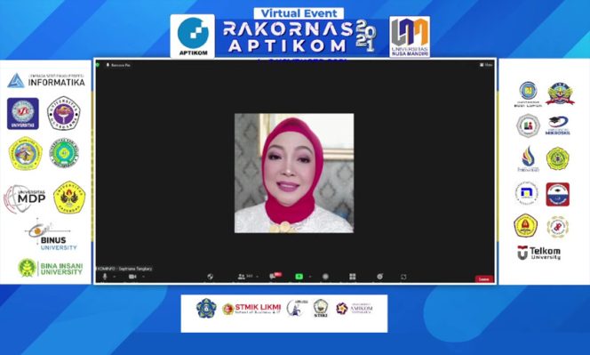
Task: Open the Participants panel icon
Action: tap(242, 277)
